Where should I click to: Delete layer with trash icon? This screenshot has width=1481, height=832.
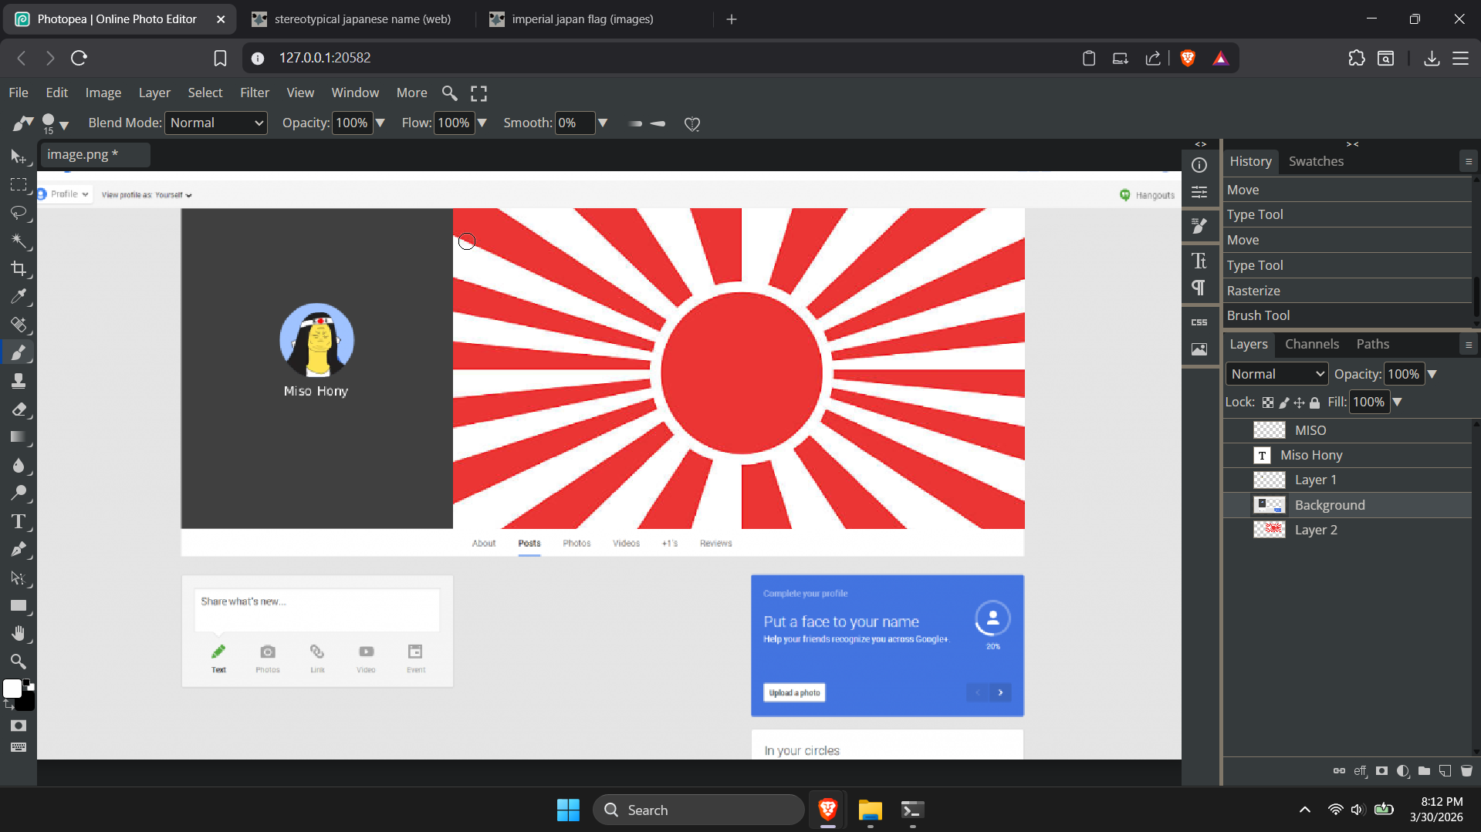pos(1466,770)
